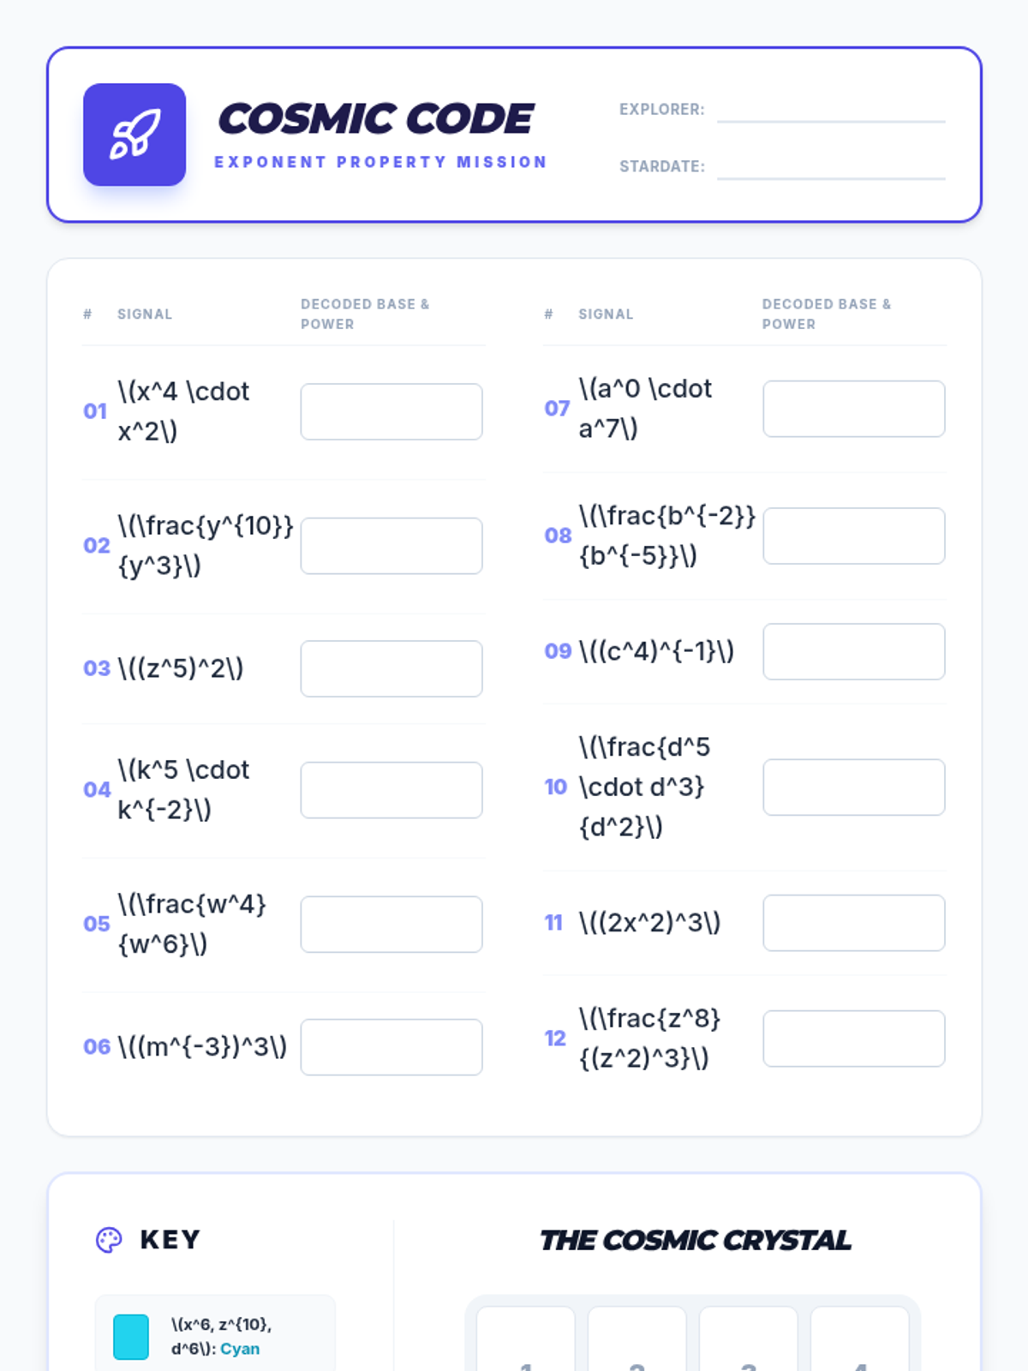Click the Explorer name line
Image resolution: width=1028 pixels, height=1371 pixels.
pyautogui.click(x=830, y=111)
